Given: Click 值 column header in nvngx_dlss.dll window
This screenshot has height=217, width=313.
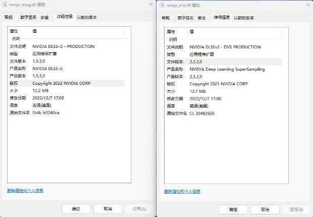Looking at the screenshot, I should 192,32.
